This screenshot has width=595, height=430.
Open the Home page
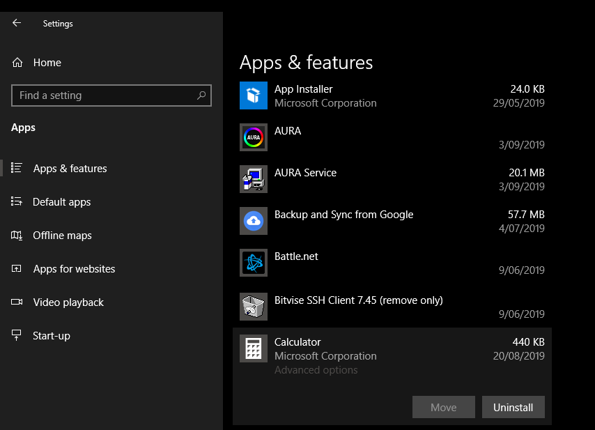[47, 63]
